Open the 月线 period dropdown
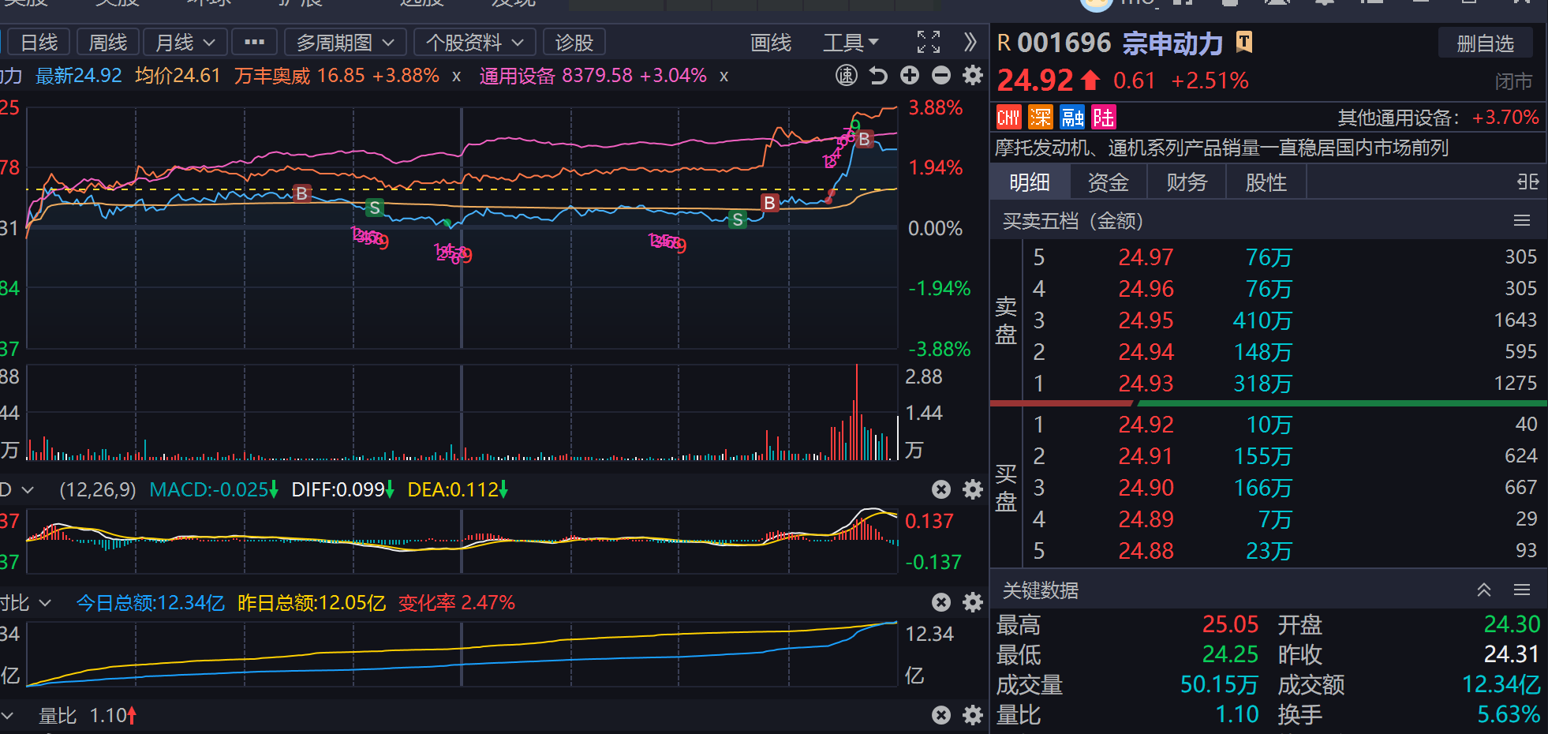 185,43
